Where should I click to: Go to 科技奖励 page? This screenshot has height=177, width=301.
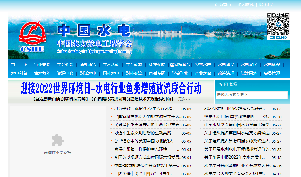pos(157,65)
